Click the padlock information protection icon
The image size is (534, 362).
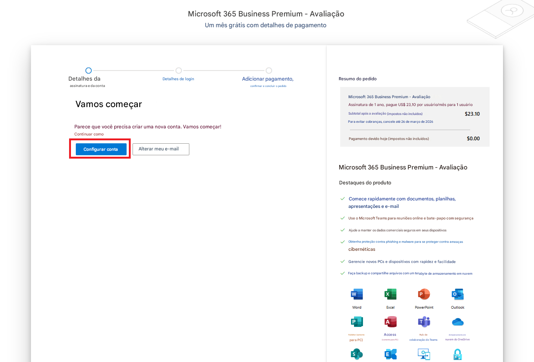point(457,354)
